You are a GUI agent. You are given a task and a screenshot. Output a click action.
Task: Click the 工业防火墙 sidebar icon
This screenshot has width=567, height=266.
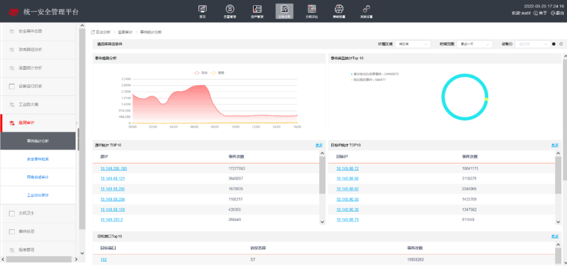coord(12,105)
